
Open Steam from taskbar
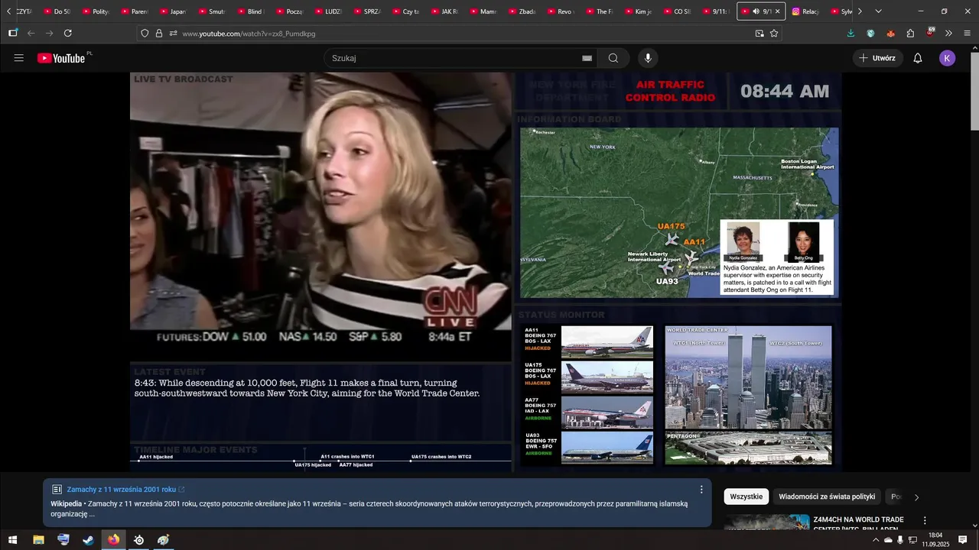(x=89, y=539)
